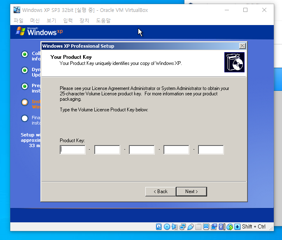The image size is (282, 240).
Task: Open the 입력 menu
Action: click(x=68, y=21)
